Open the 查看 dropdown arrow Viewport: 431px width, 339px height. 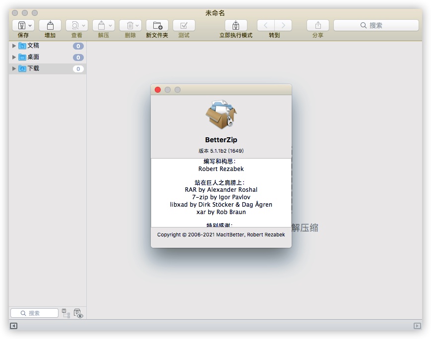tap(83, 26)
